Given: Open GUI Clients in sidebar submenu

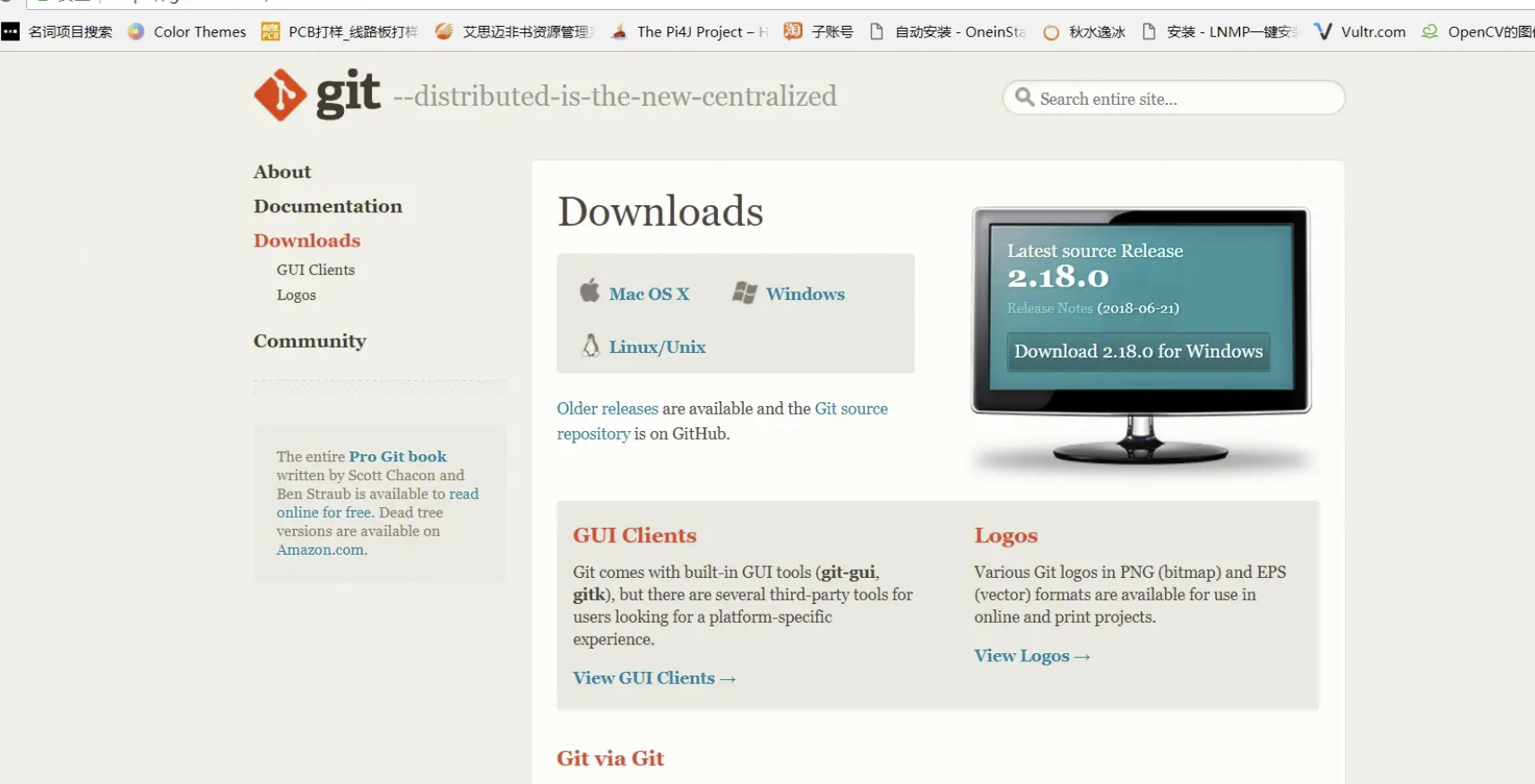Looking at the screenshot, I should tap(315, 270).
